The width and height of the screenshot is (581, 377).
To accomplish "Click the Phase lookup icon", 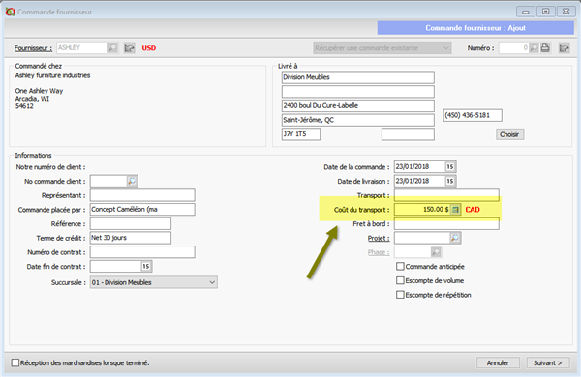I will click(x=436, y=252).
